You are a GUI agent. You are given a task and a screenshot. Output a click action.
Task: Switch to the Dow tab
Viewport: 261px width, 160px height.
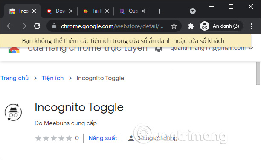[x=58, y=11]
